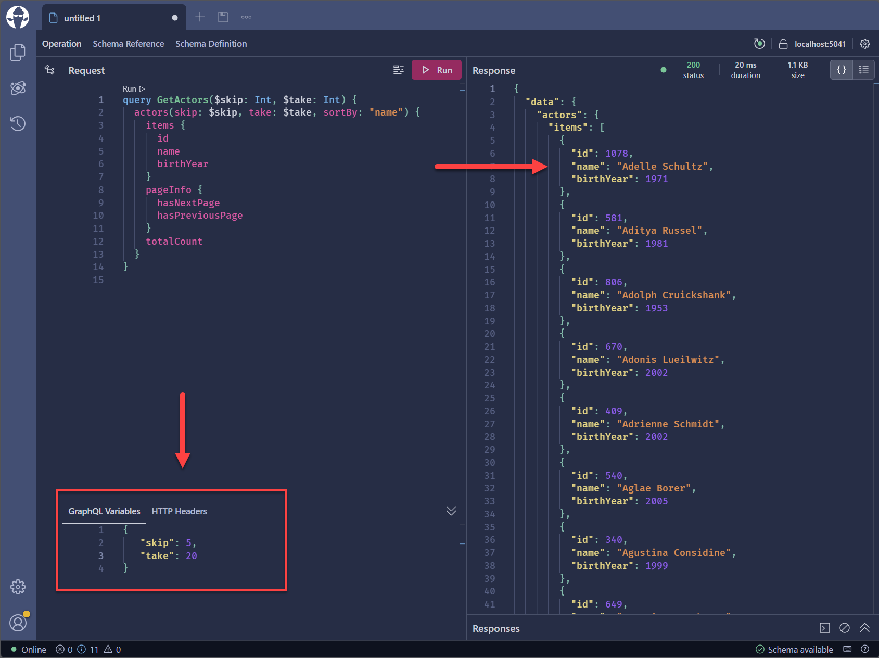879x658 pixels.
Task: Click the Banana Cake Pop app logo
Action: pos(18,17)
